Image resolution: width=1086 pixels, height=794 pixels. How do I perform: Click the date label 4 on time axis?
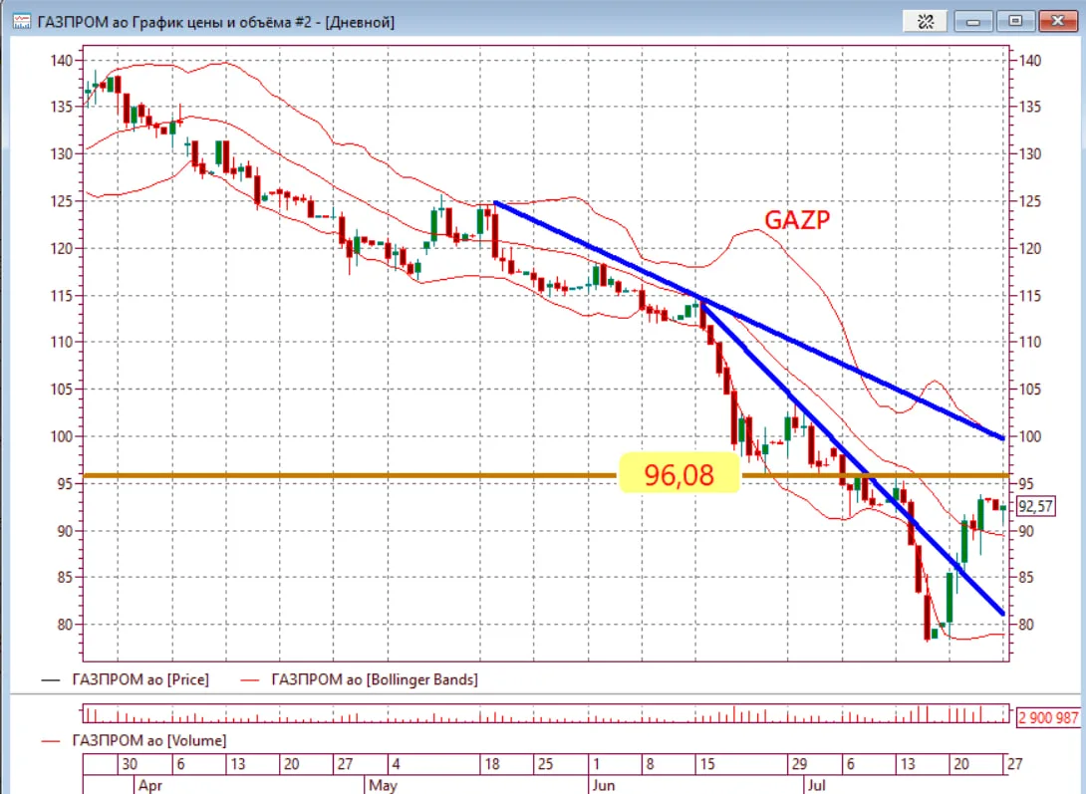click(x=397, y=764)
